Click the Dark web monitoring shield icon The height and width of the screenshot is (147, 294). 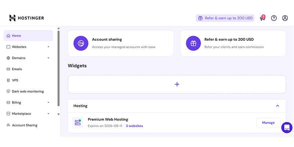pos(8,91)
